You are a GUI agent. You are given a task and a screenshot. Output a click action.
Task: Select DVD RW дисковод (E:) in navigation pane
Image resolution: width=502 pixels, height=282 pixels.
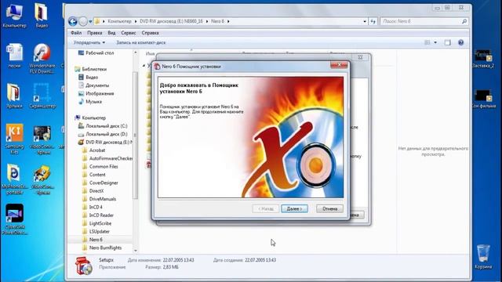[x=108, y=143]
